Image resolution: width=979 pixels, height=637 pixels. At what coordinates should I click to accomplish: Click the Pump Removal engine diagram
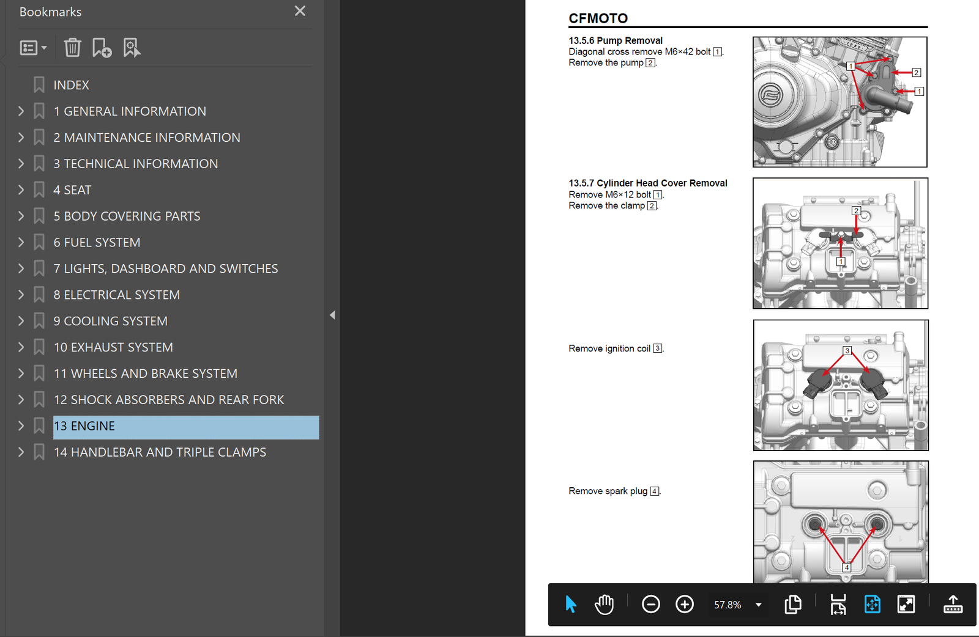pyautogui.click(x=840, y=102)
